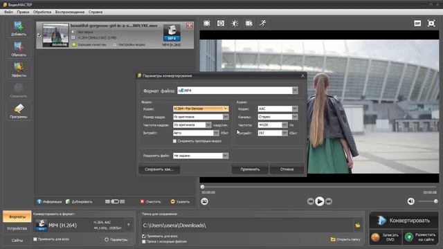Open the audio frequency 44100 dropdown

(272, 124)
